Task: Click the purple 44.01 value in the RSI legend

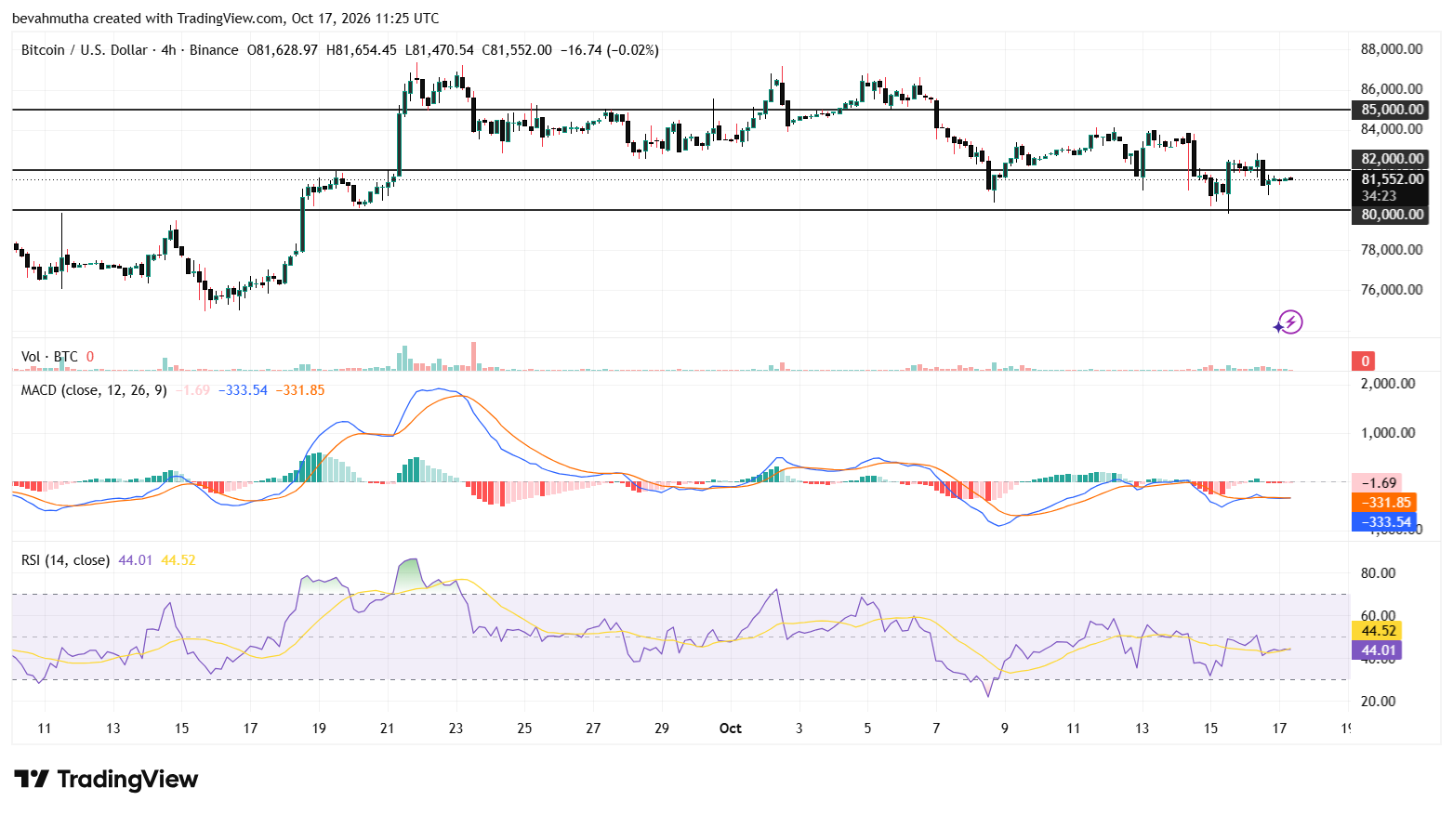Action: click(135, 560)
